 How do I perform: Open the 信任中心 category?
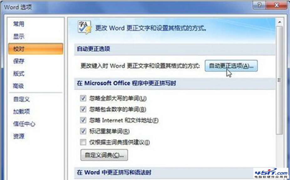24,124
